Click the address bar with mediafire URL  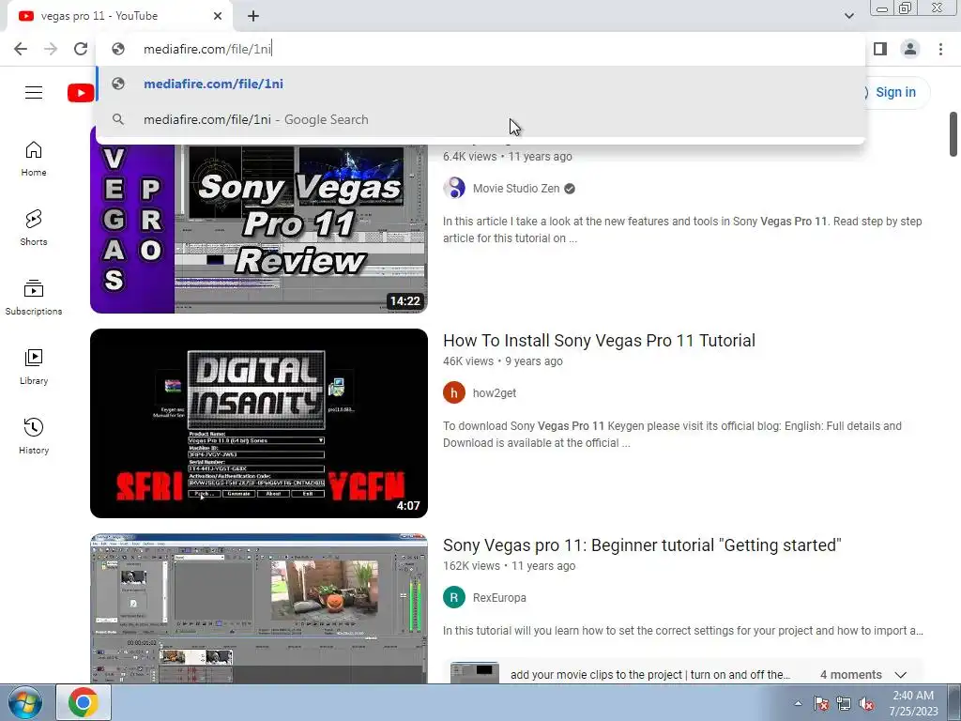click(x=480, y=49)
